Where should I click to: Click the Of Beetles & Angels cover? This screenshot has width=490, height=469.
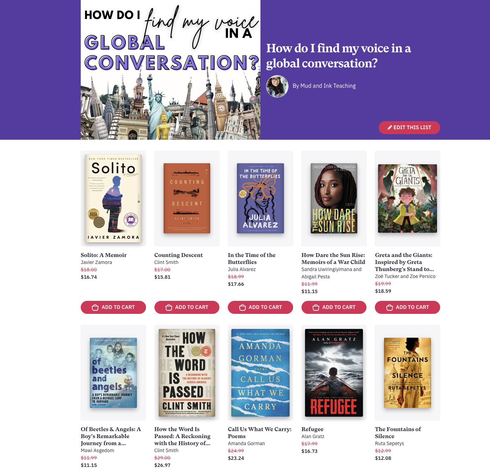click(x=113, y=373)
